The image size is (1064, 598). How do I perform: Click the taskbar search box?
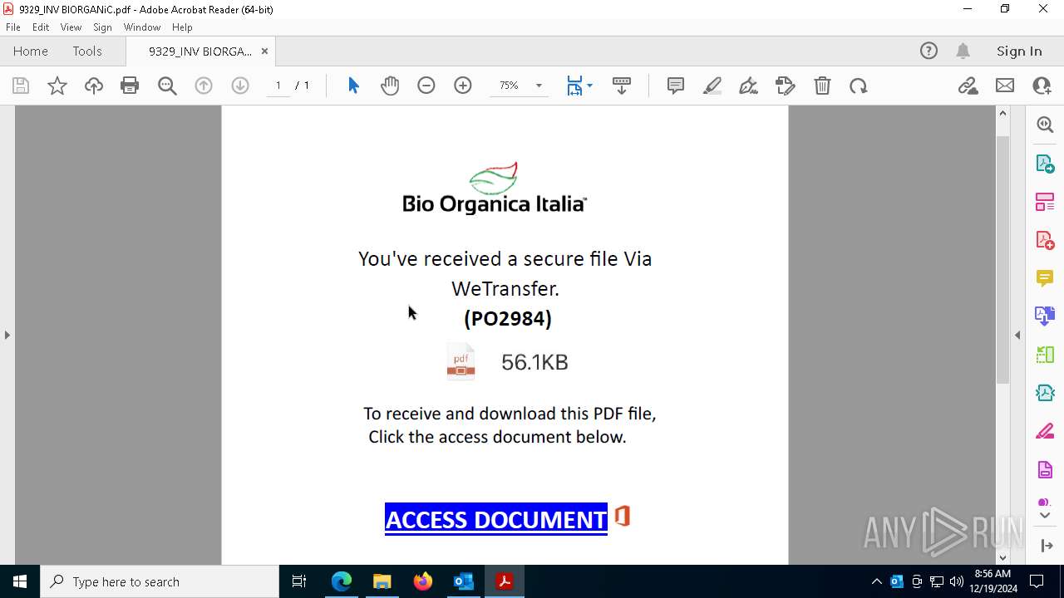(160, 581)
